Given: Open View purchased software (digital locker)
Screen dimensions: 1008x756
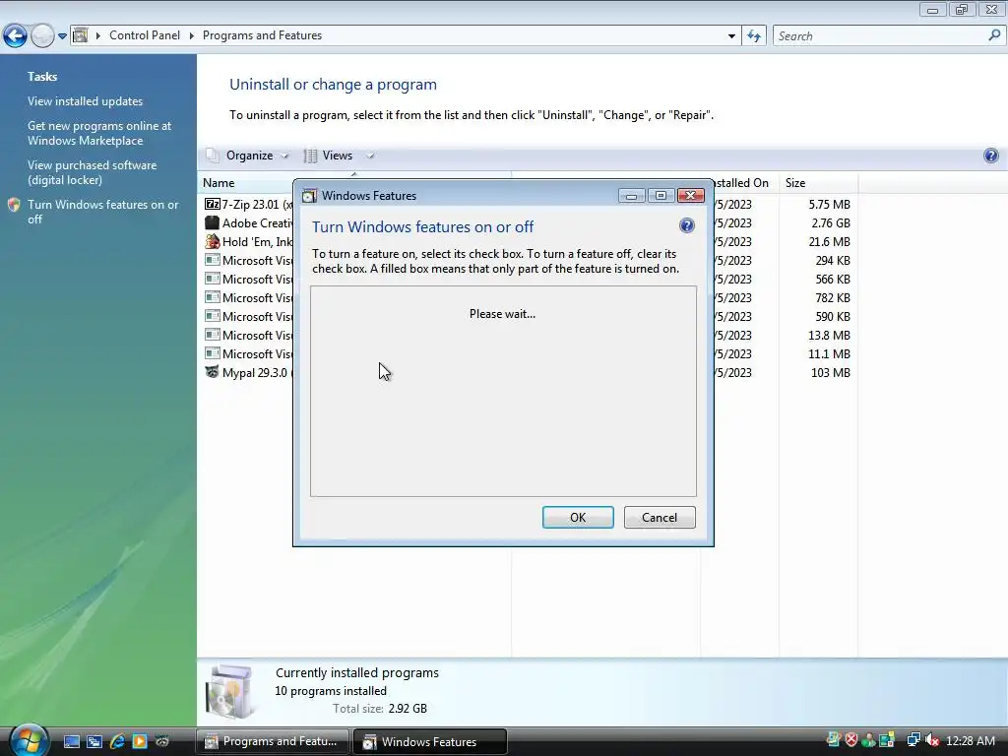Looking at the screenshot, I should 92,172.
